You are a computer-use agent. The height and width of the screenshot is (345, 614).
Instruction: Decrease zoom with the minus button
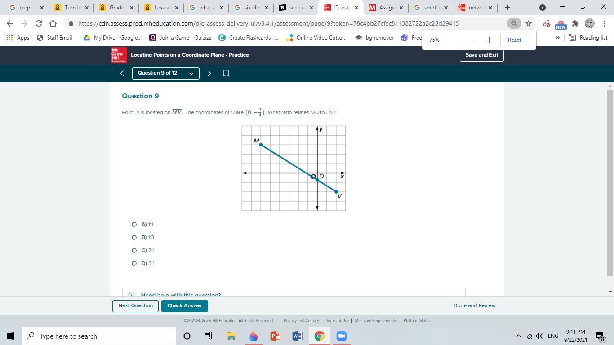pyautogui.click(x=475, y=40)
